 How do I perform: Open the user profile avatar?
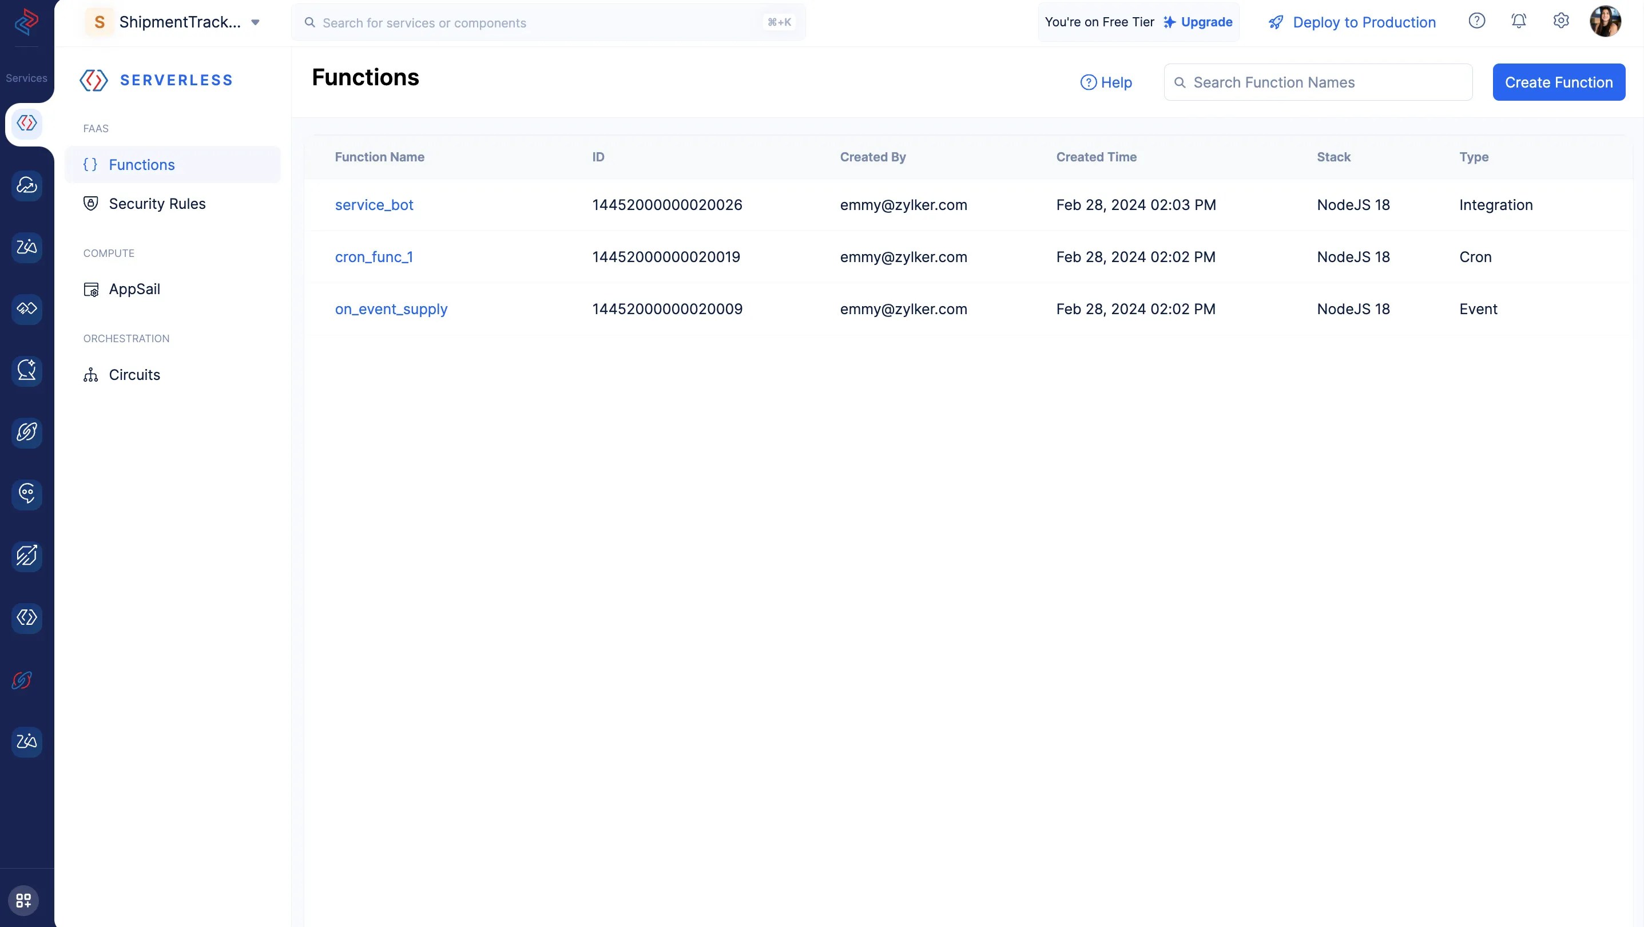click(x=1605, y=22)
